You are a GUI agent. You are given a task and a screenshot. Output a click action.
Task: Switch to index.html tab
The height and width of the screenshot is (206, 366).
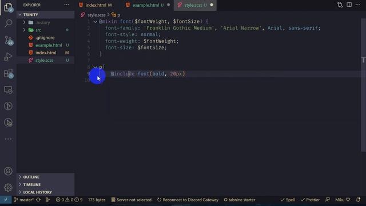click(x=96, y=5)
